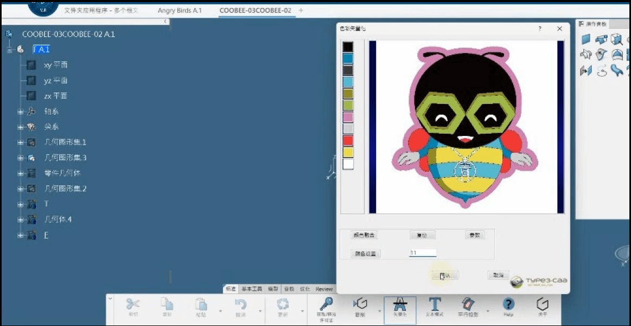Click the color count field showing 11
The width and height of the screenshot is (631, 326).
tap(423, 253)
